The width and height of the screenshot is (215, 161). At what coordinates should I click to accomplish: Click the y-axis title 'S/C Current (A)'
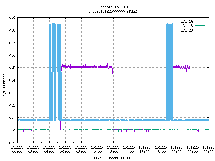click(x=4, y=80)
